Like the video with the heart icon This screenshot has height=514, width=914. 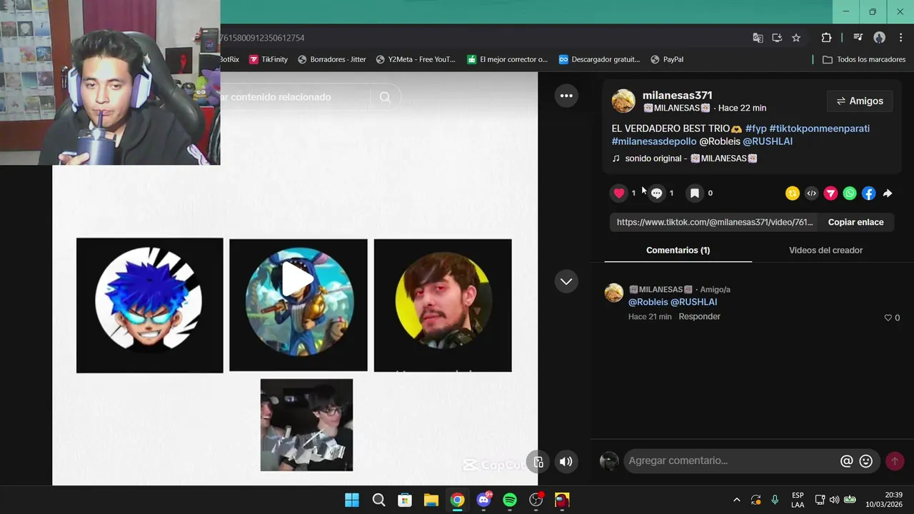coord(619,193)
